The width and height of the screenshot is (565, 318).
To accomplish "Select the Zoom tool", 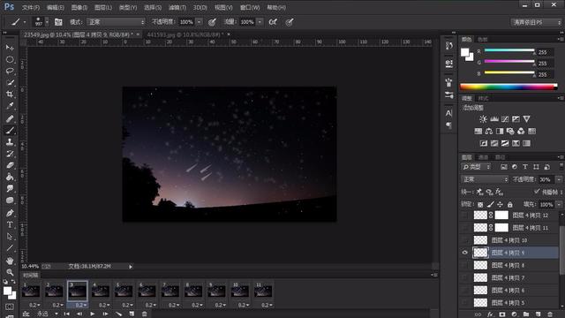I will pyautogui.click(x=10, y=272).
